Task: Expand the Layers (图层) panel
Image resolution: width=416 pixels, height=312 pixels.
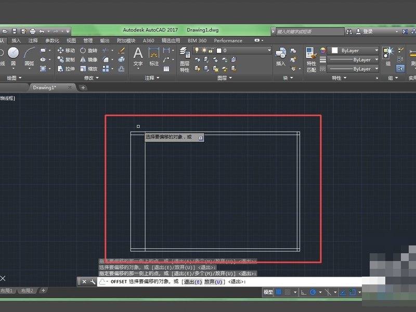Action: 225,77
